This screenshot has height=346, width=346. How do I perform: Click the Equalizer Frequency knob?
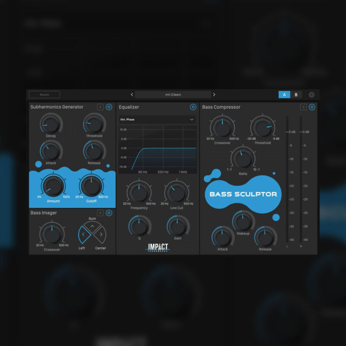(139, 192)
